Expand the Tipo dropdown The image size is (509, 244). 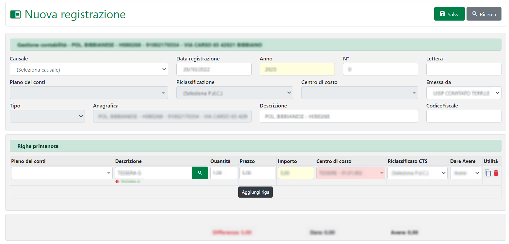[47, 116]
